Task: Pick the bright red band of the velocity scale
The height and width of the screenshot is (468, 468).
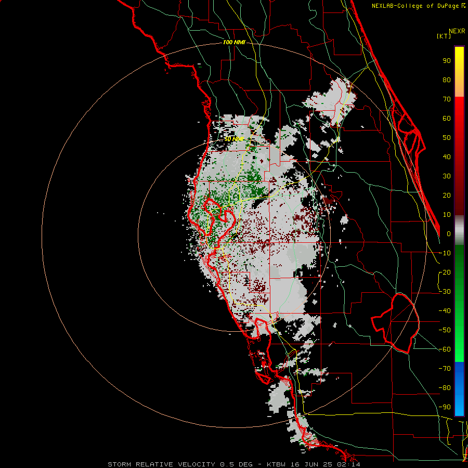Action: pos(459,110)
